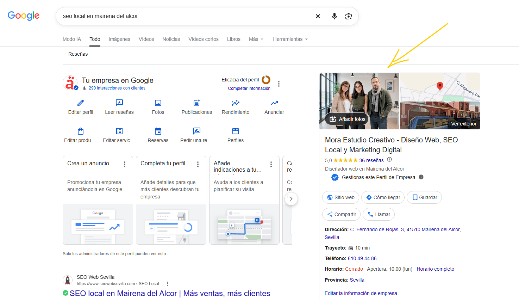Click phone number 610 49 44 86
This screenshot has height=301, width=519.
362,258
